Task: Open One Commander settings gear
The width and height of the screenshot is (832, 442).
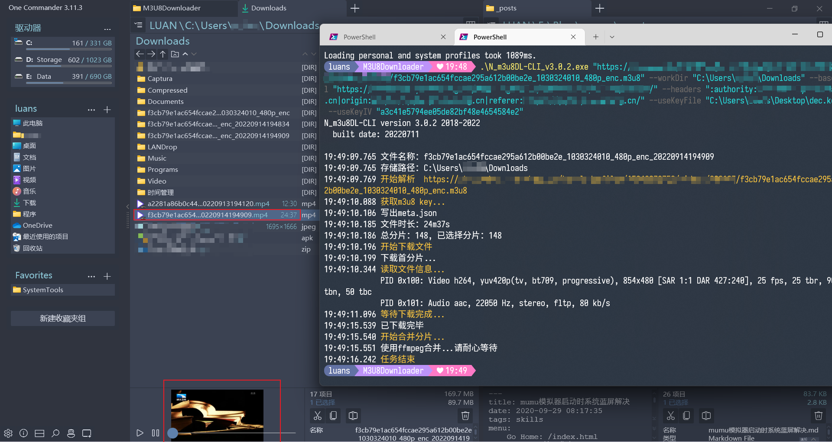Action: tap(8, 433)
